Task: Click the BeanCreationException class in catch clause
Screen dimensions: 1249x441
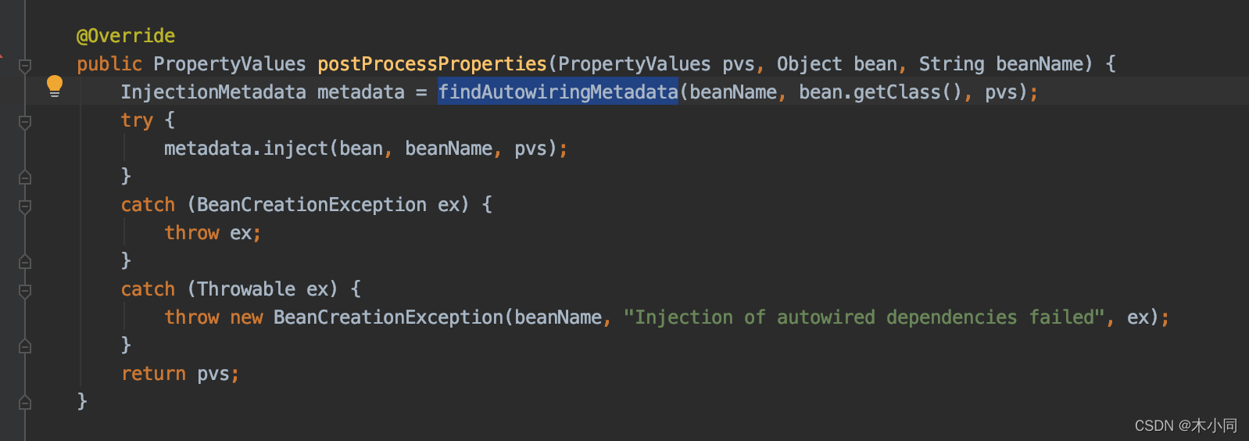Action: click(312, 205)
